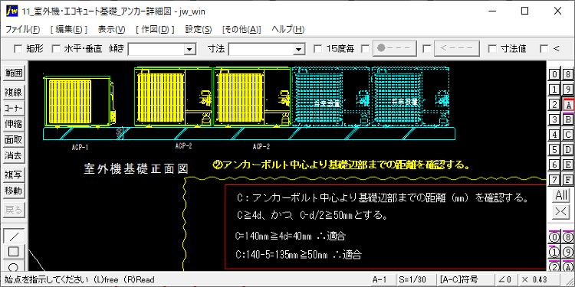Toggle checkbox beside the ●--- button
This screenshot has width=575, height=287.
366,49
